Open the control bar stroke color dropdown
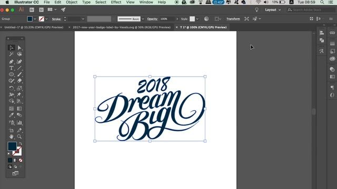 [x=47, y=19]
